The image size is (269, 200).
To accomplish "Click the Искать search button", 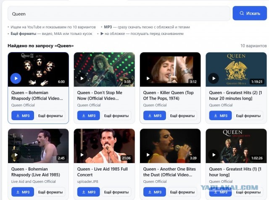I will click(250, 13).
